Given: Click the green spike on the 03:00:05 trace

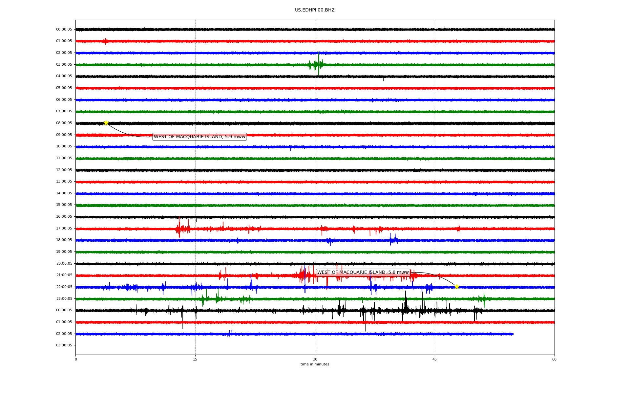Looking at the screenshot, I should click(318, 64).
